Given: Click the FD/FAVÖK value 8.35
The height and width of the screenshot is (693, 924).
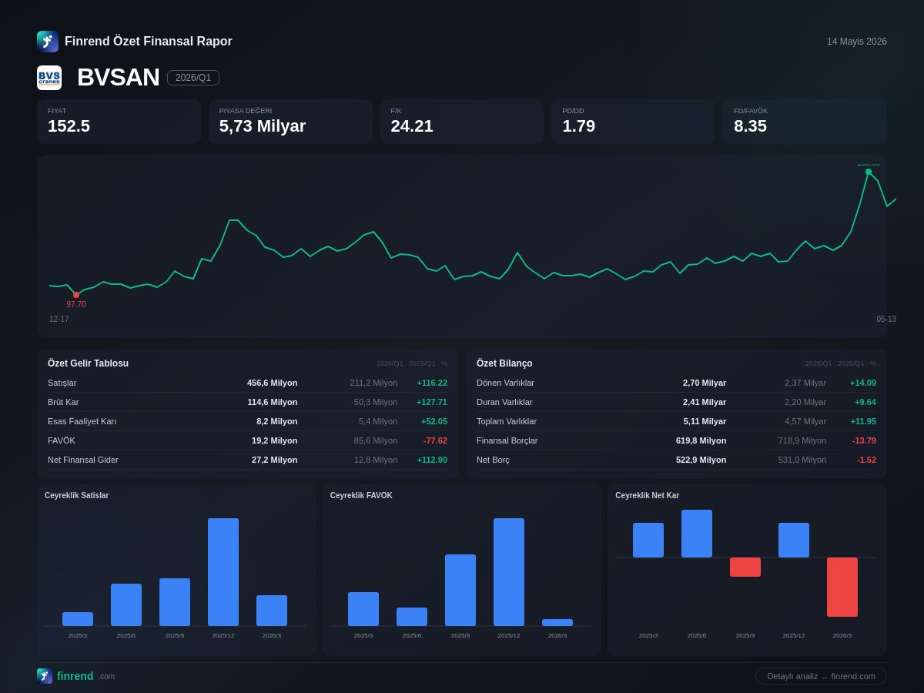Looking at the screenshot, I should tap(751, 126).
